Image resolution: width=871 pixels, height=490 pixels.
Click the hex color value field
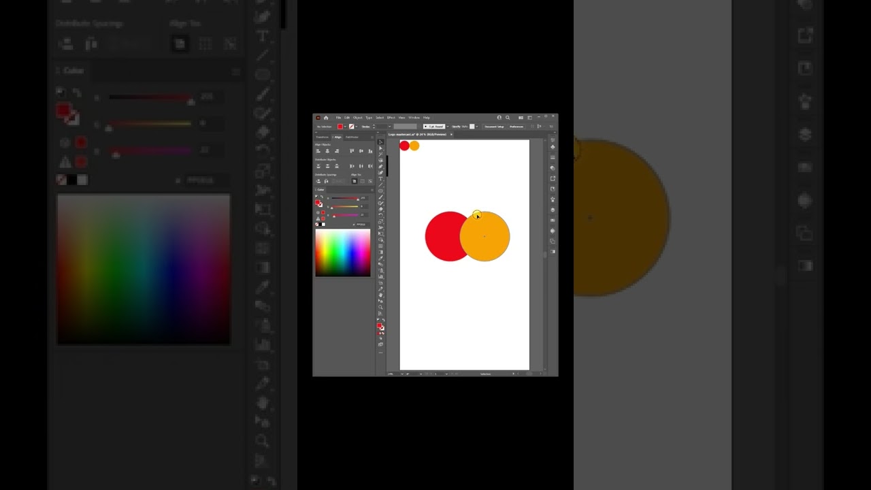pyautogui.click(x=362, y=225)
